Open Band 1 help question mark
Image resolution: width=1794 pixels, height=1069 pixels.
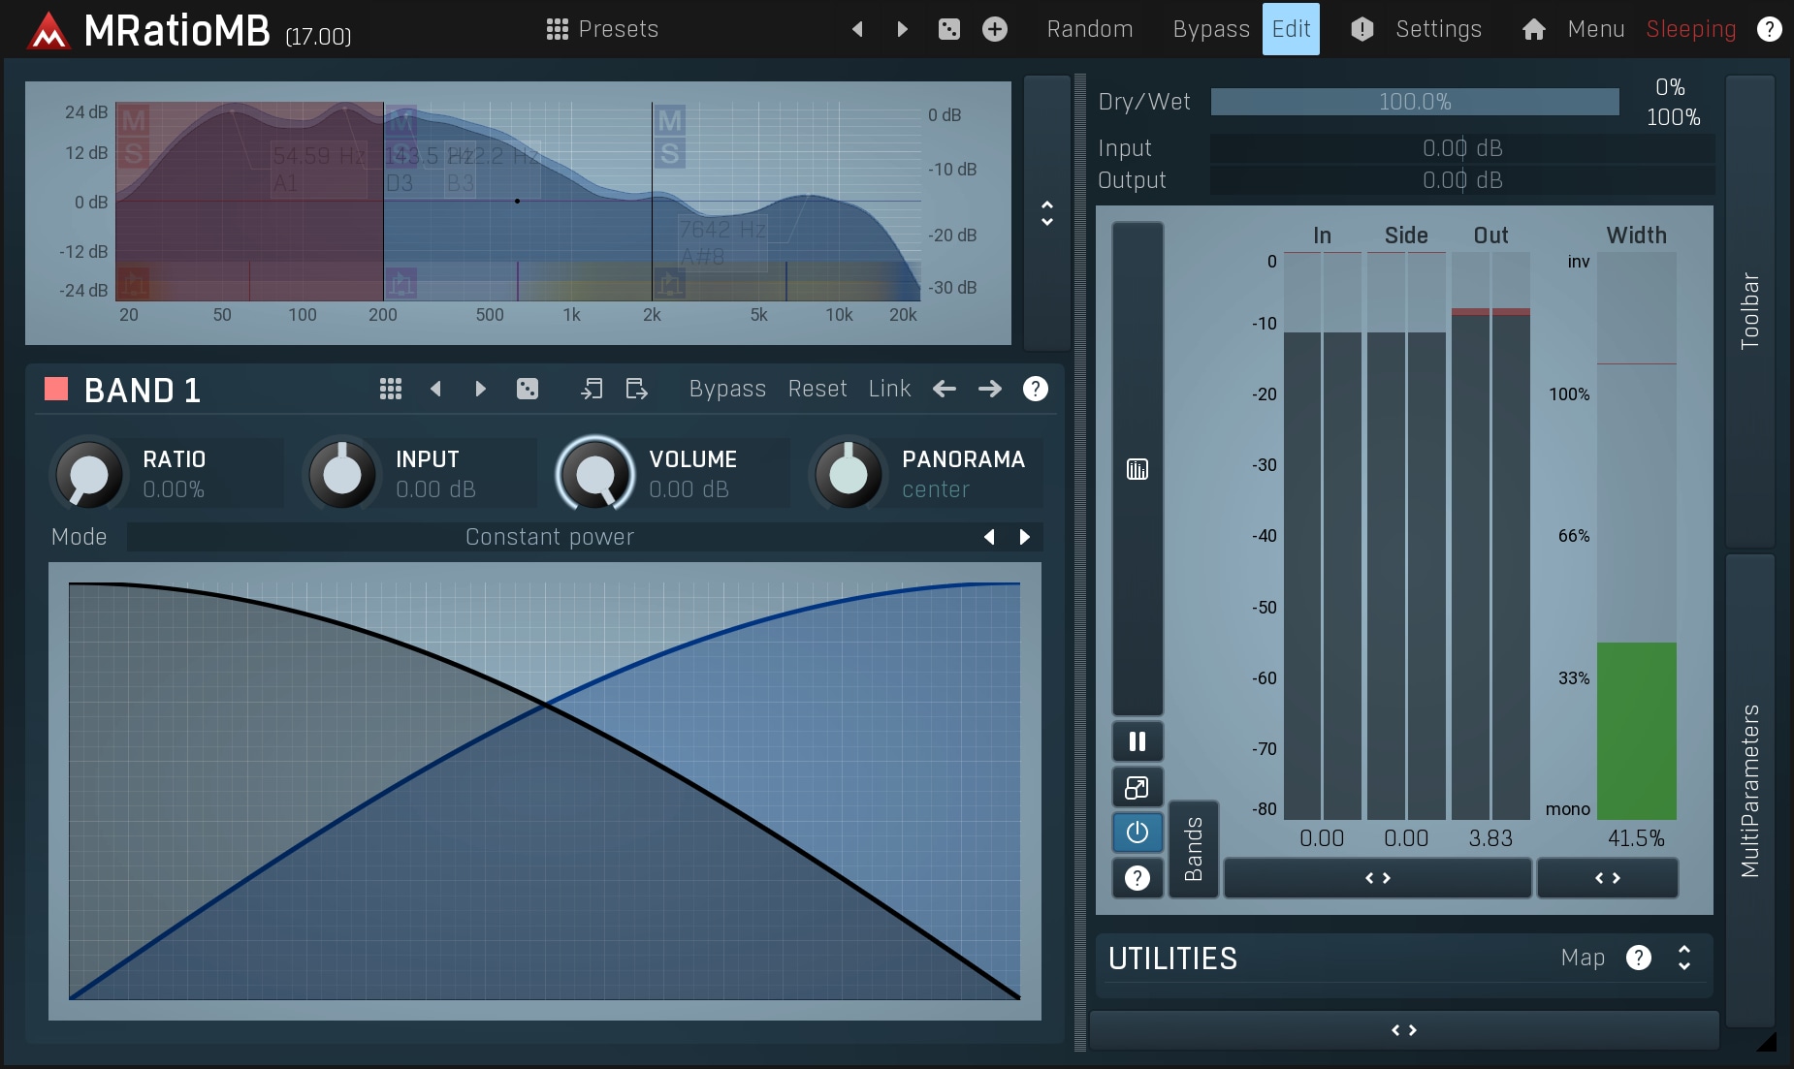[1035, 389]
